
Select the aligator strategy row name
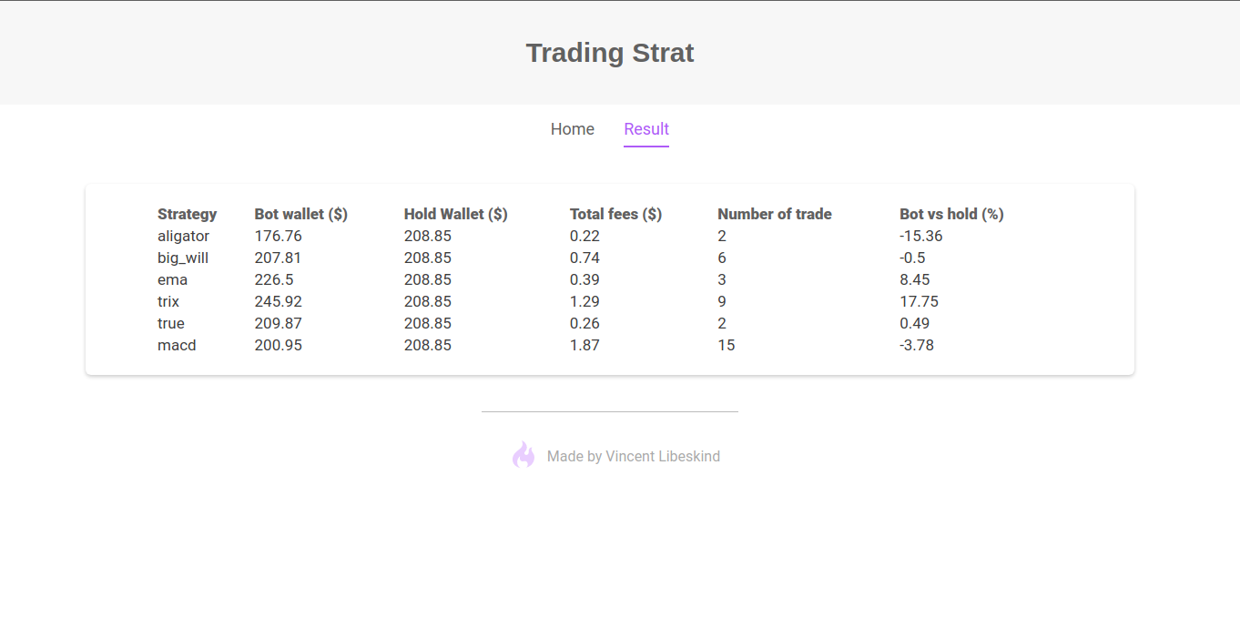[x=183, y=236]
